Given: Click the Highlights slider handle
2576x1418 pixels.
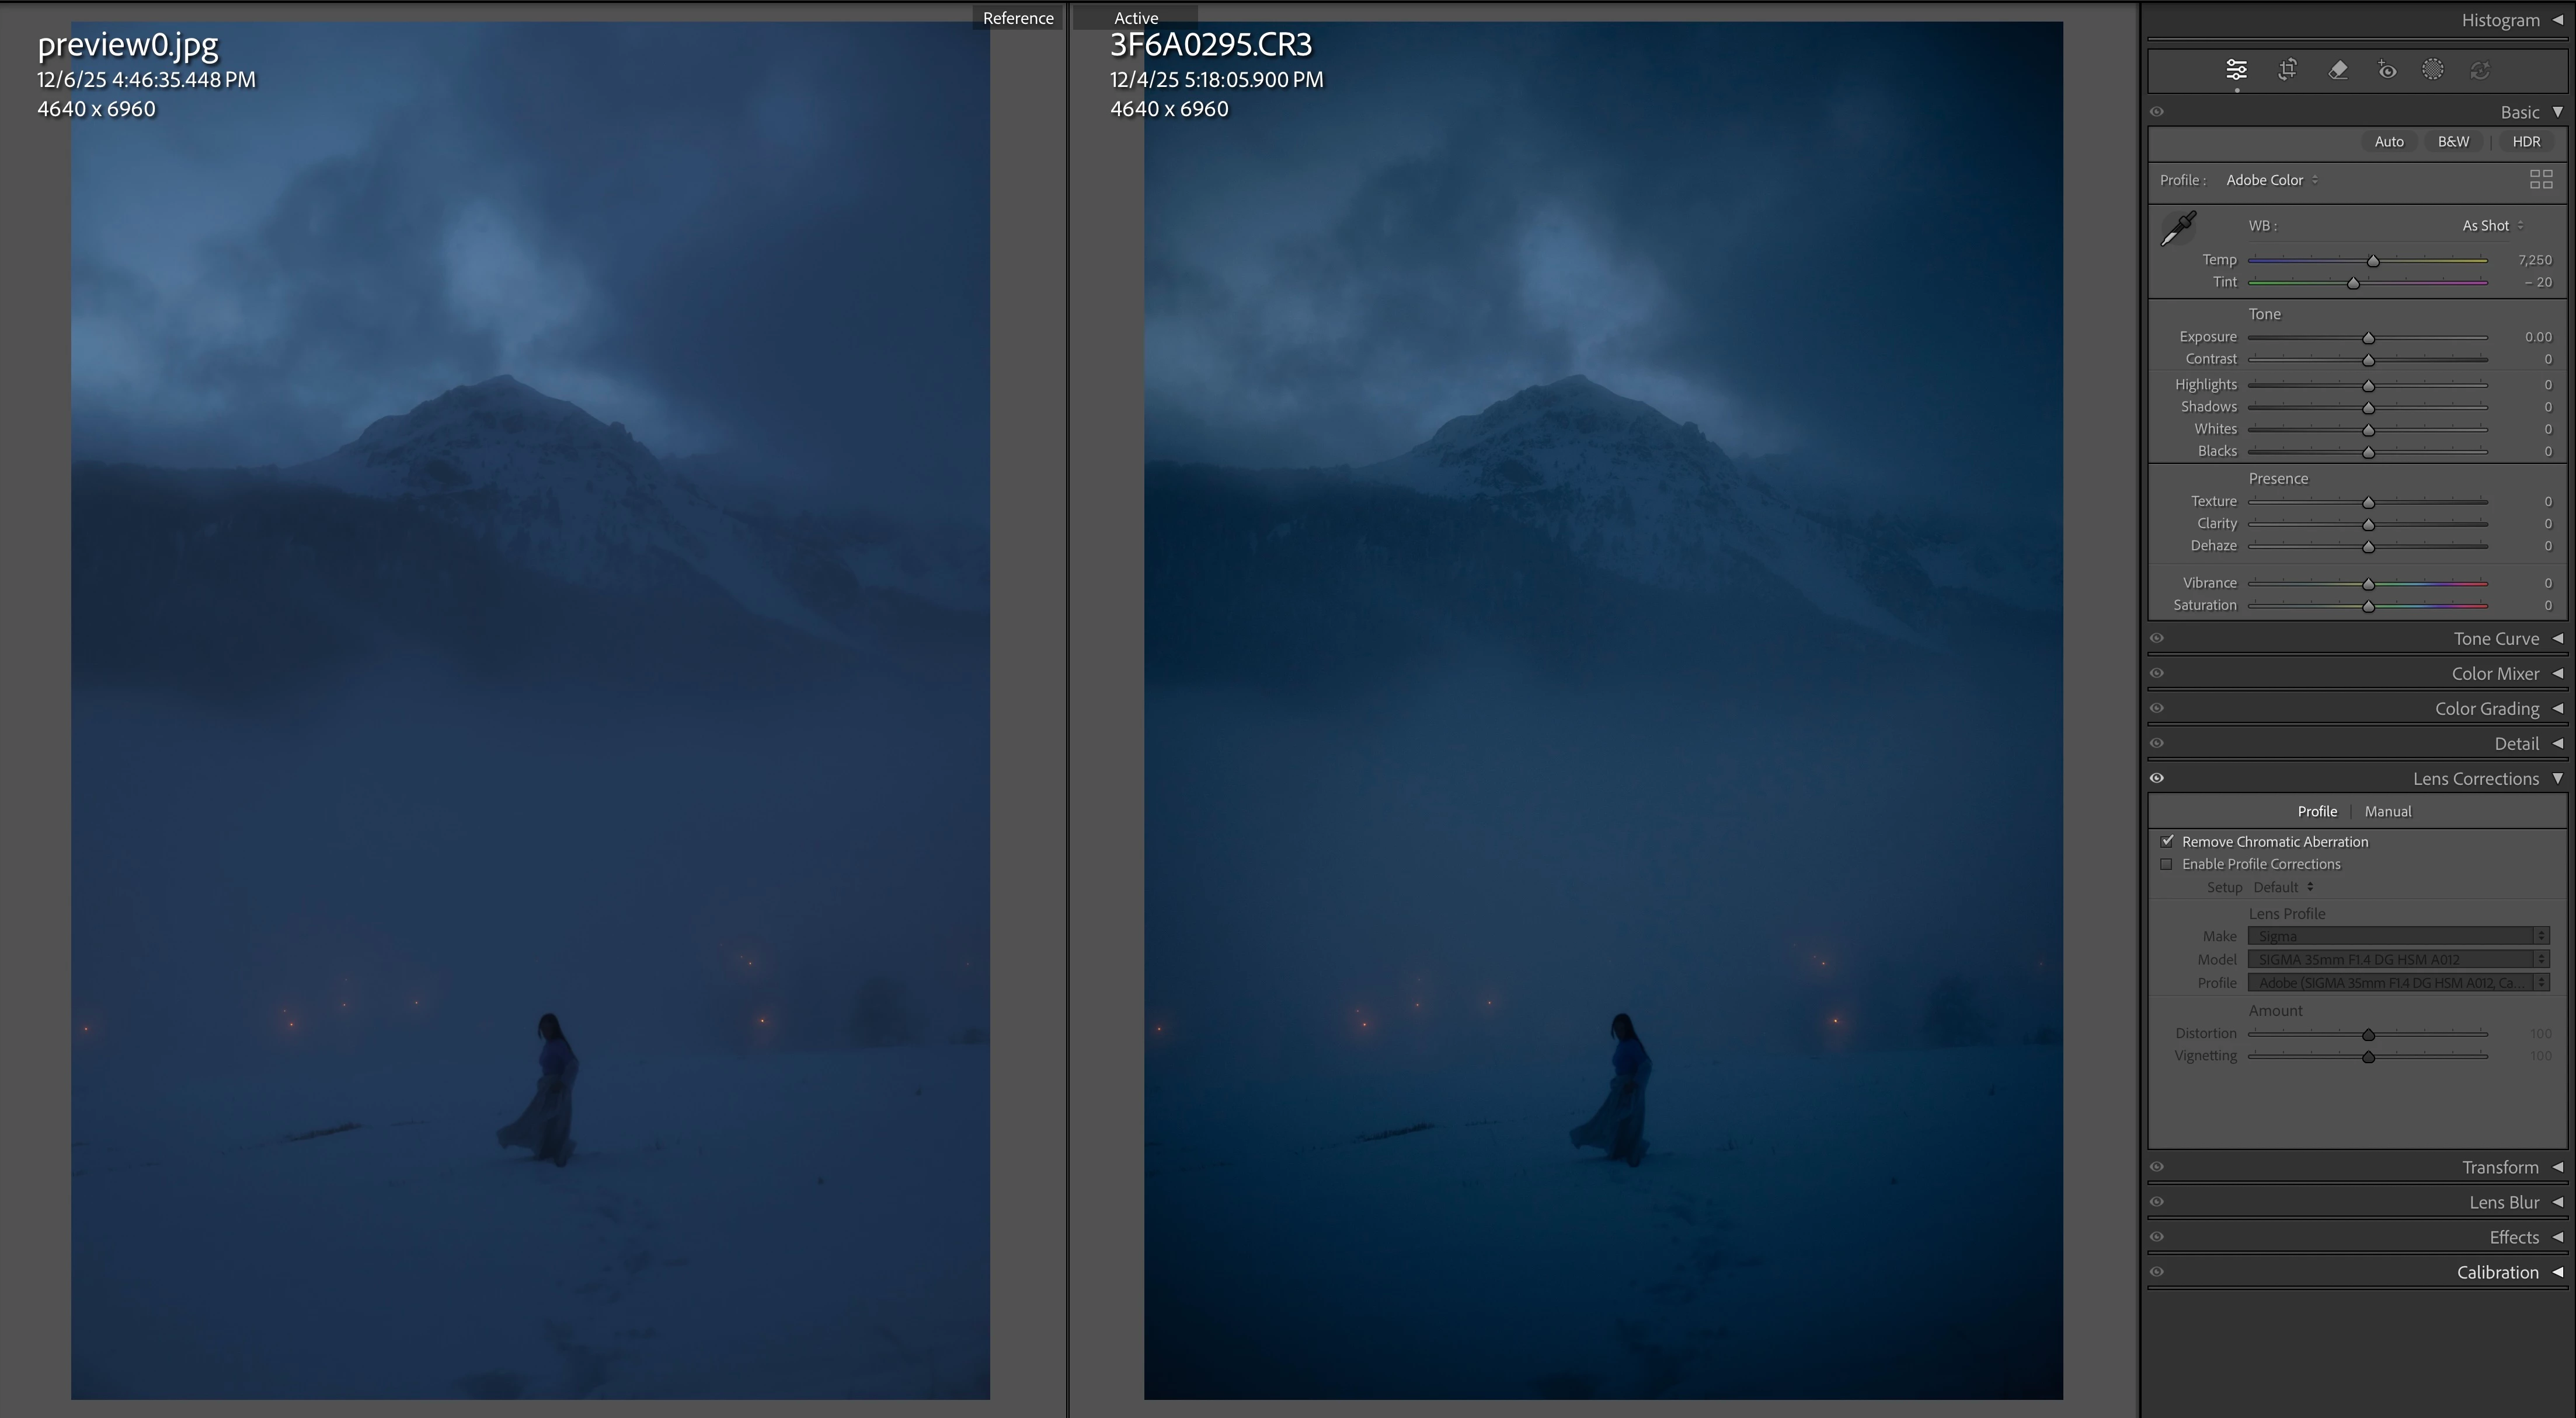Looking at the screenshot, I should click(x=2368, y=386).
